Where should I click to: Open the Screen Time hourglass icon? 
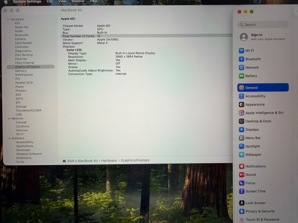241,191
